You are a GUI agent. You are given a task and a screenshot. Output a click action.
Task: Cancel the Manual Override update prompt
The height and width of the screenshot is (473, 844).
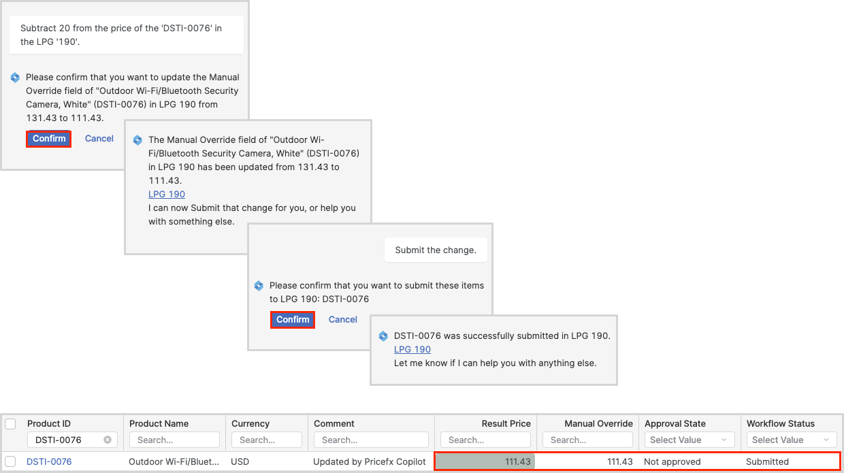99,139
